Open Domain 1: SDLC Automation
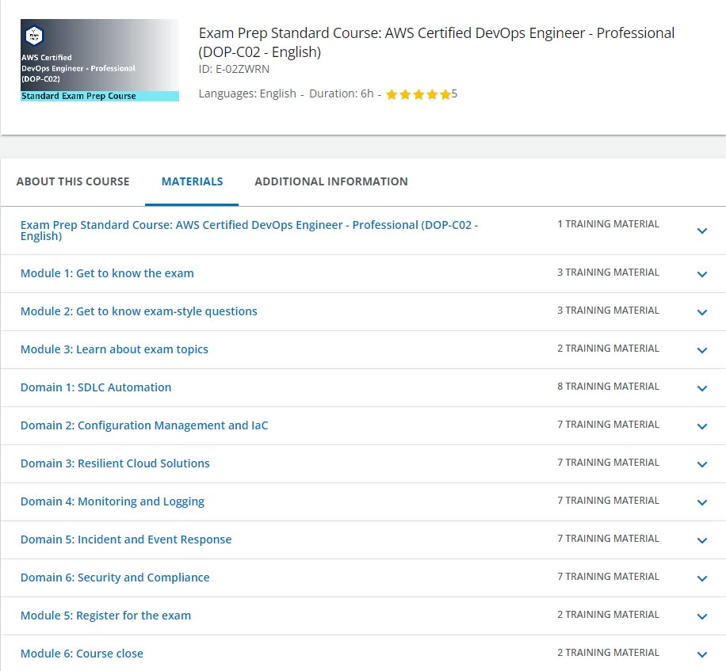 pos(96,387)
